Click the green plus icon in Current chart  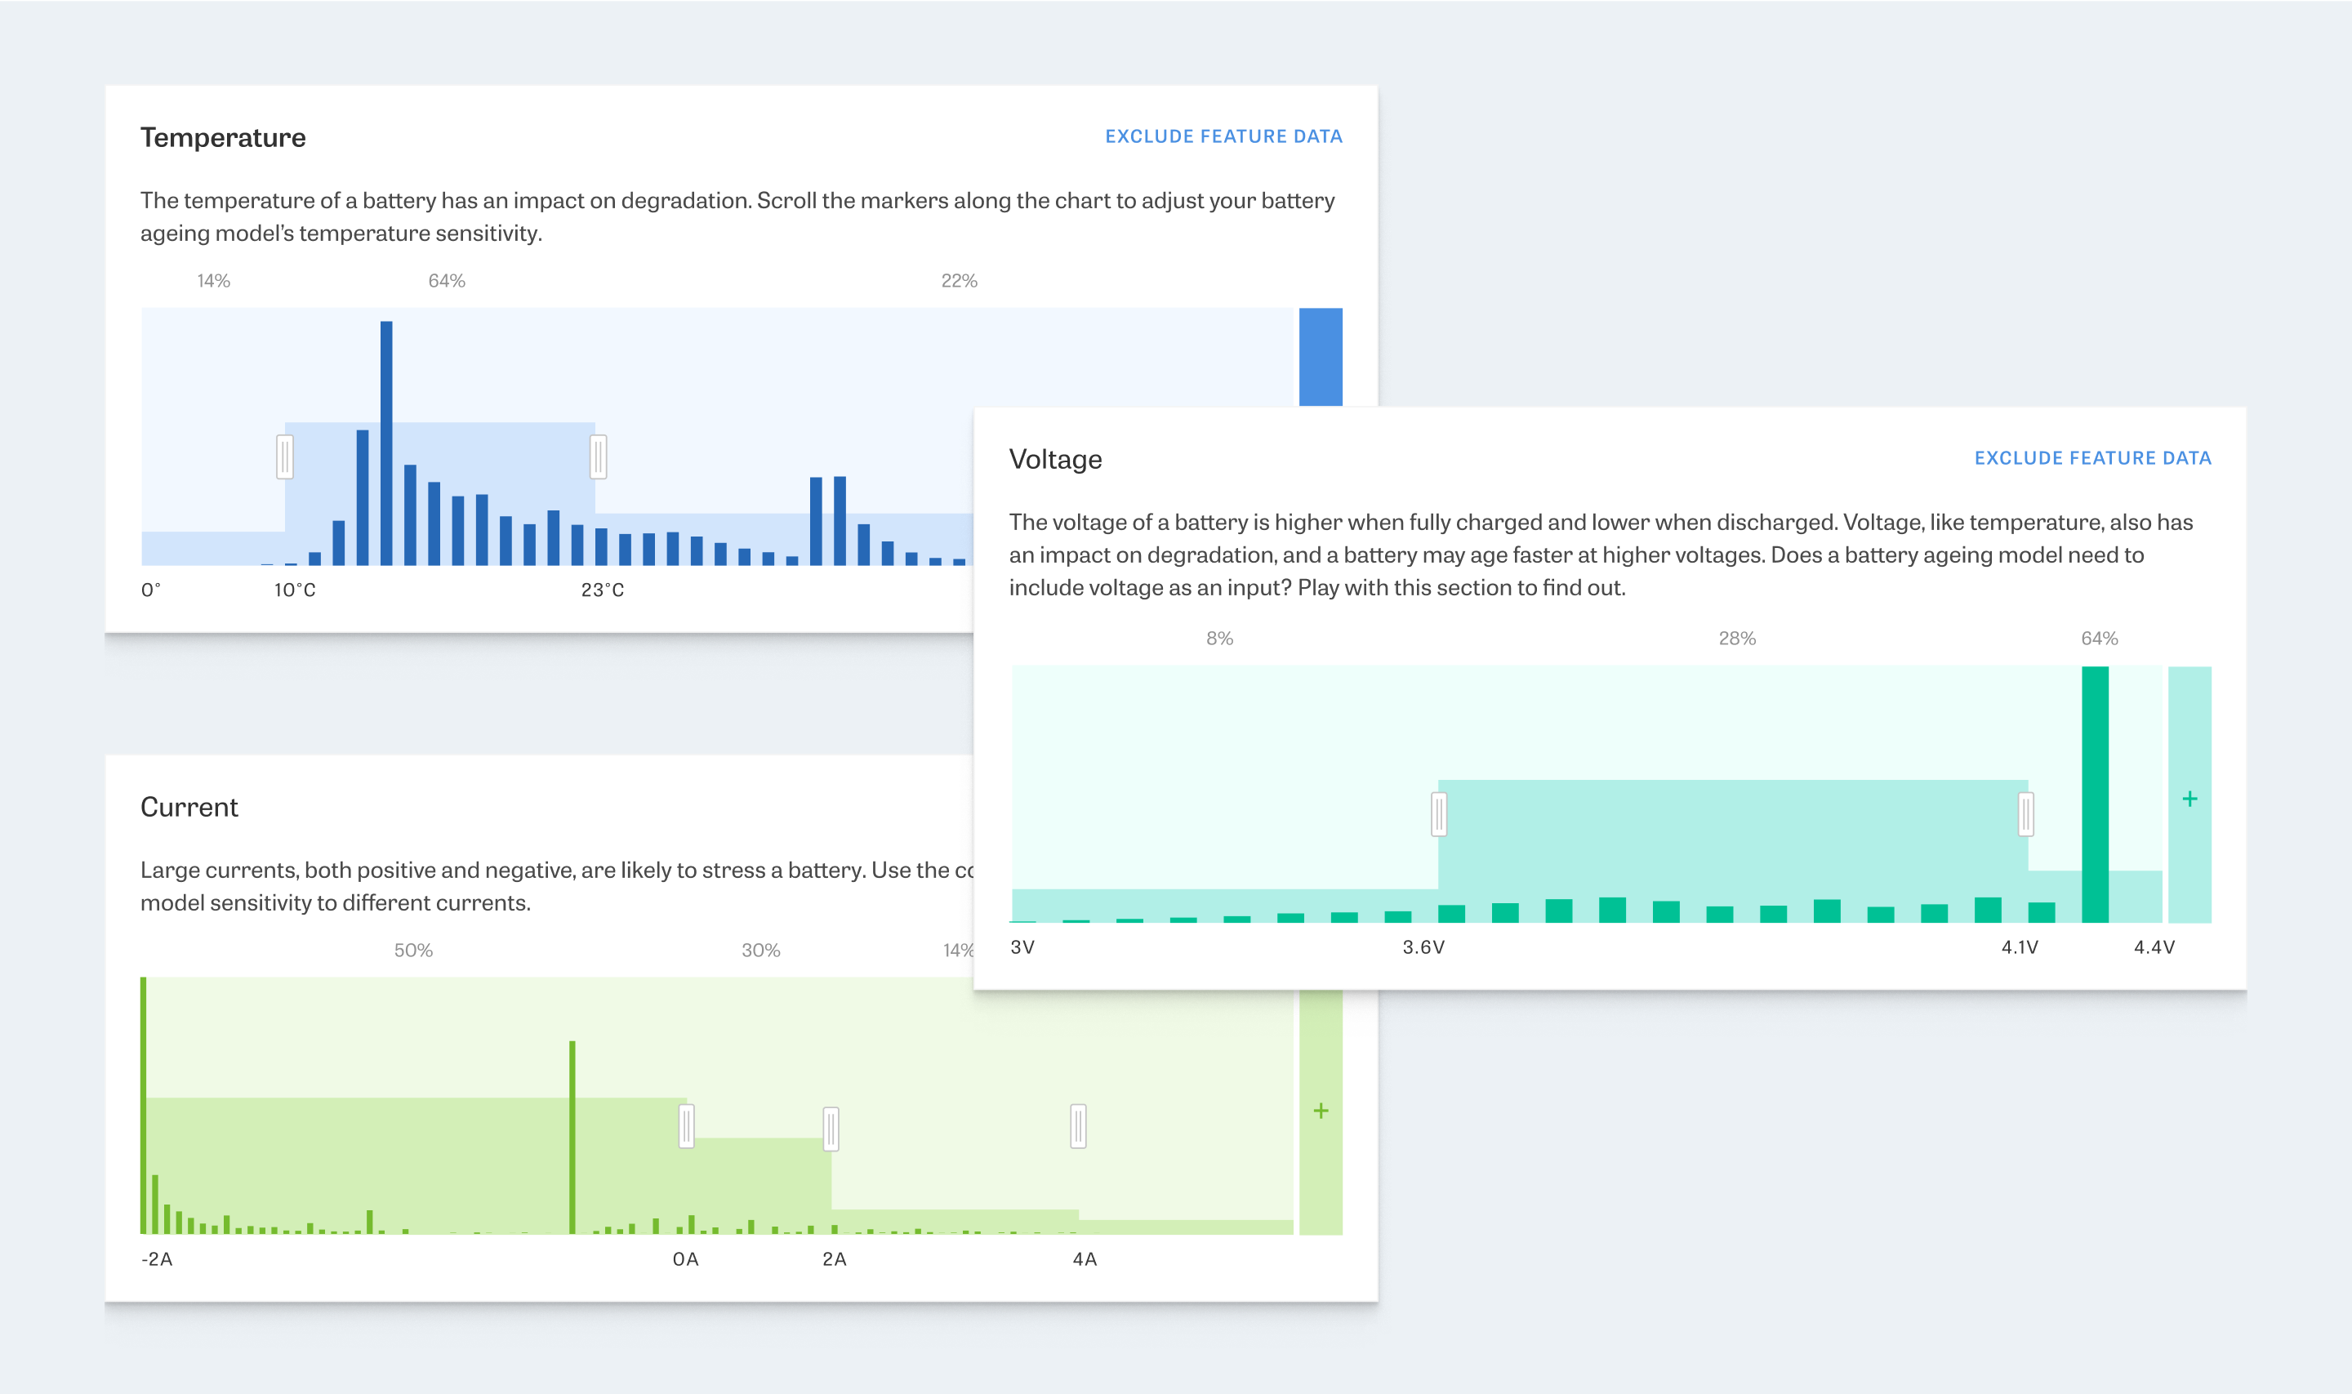click(1320, 1111)
